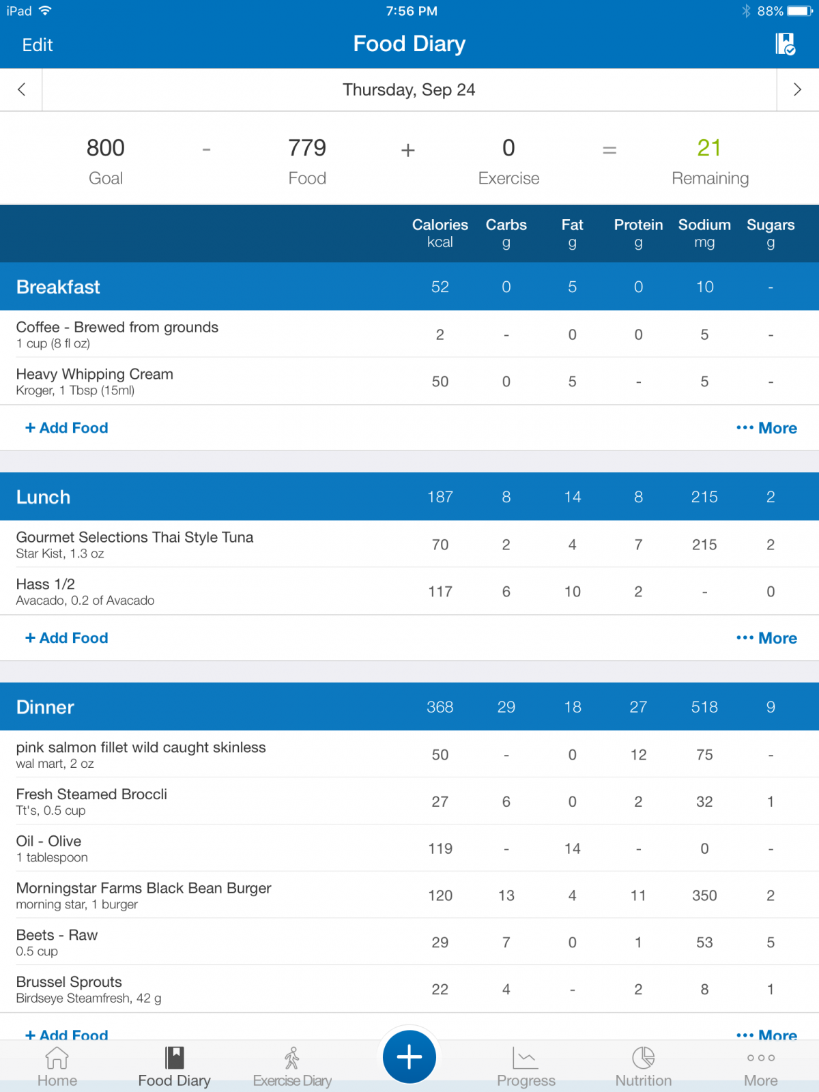Screen dimensions: 819x1092
Task: Expand More options for Dinner
Action: [x=766, y=1034]
